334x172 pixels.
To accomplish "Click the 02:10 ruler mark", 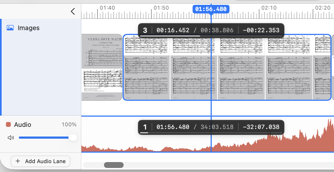I will coord(269,8).
